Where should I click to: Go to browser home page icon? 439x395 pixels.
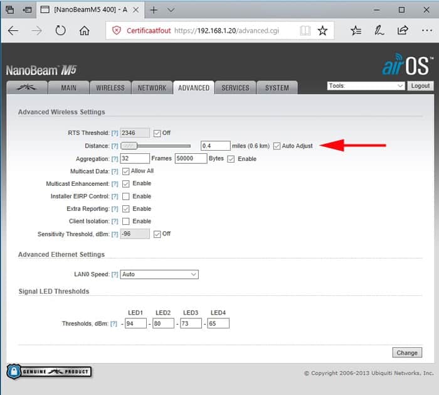click(x=84, y=30)
